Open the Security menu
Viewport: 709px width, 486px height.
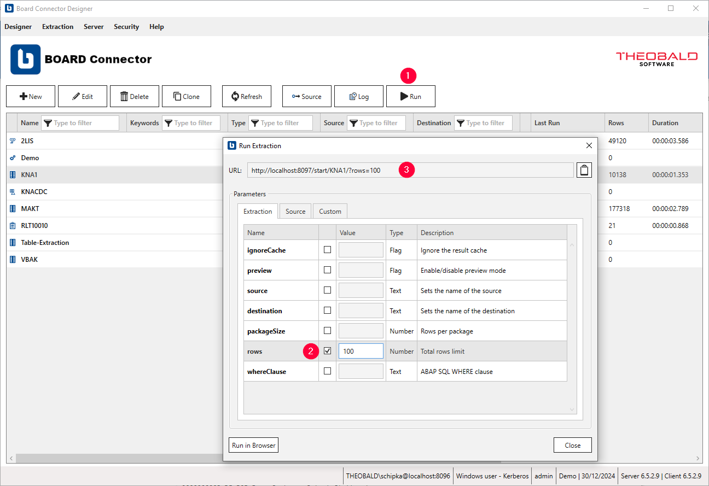click(126, 27)
